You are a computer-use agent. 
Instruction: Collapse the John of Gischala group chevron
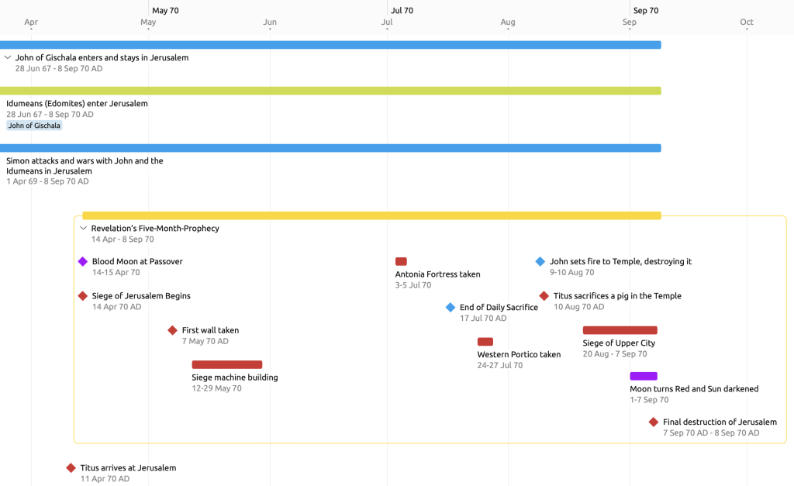[x=8, y=57]
